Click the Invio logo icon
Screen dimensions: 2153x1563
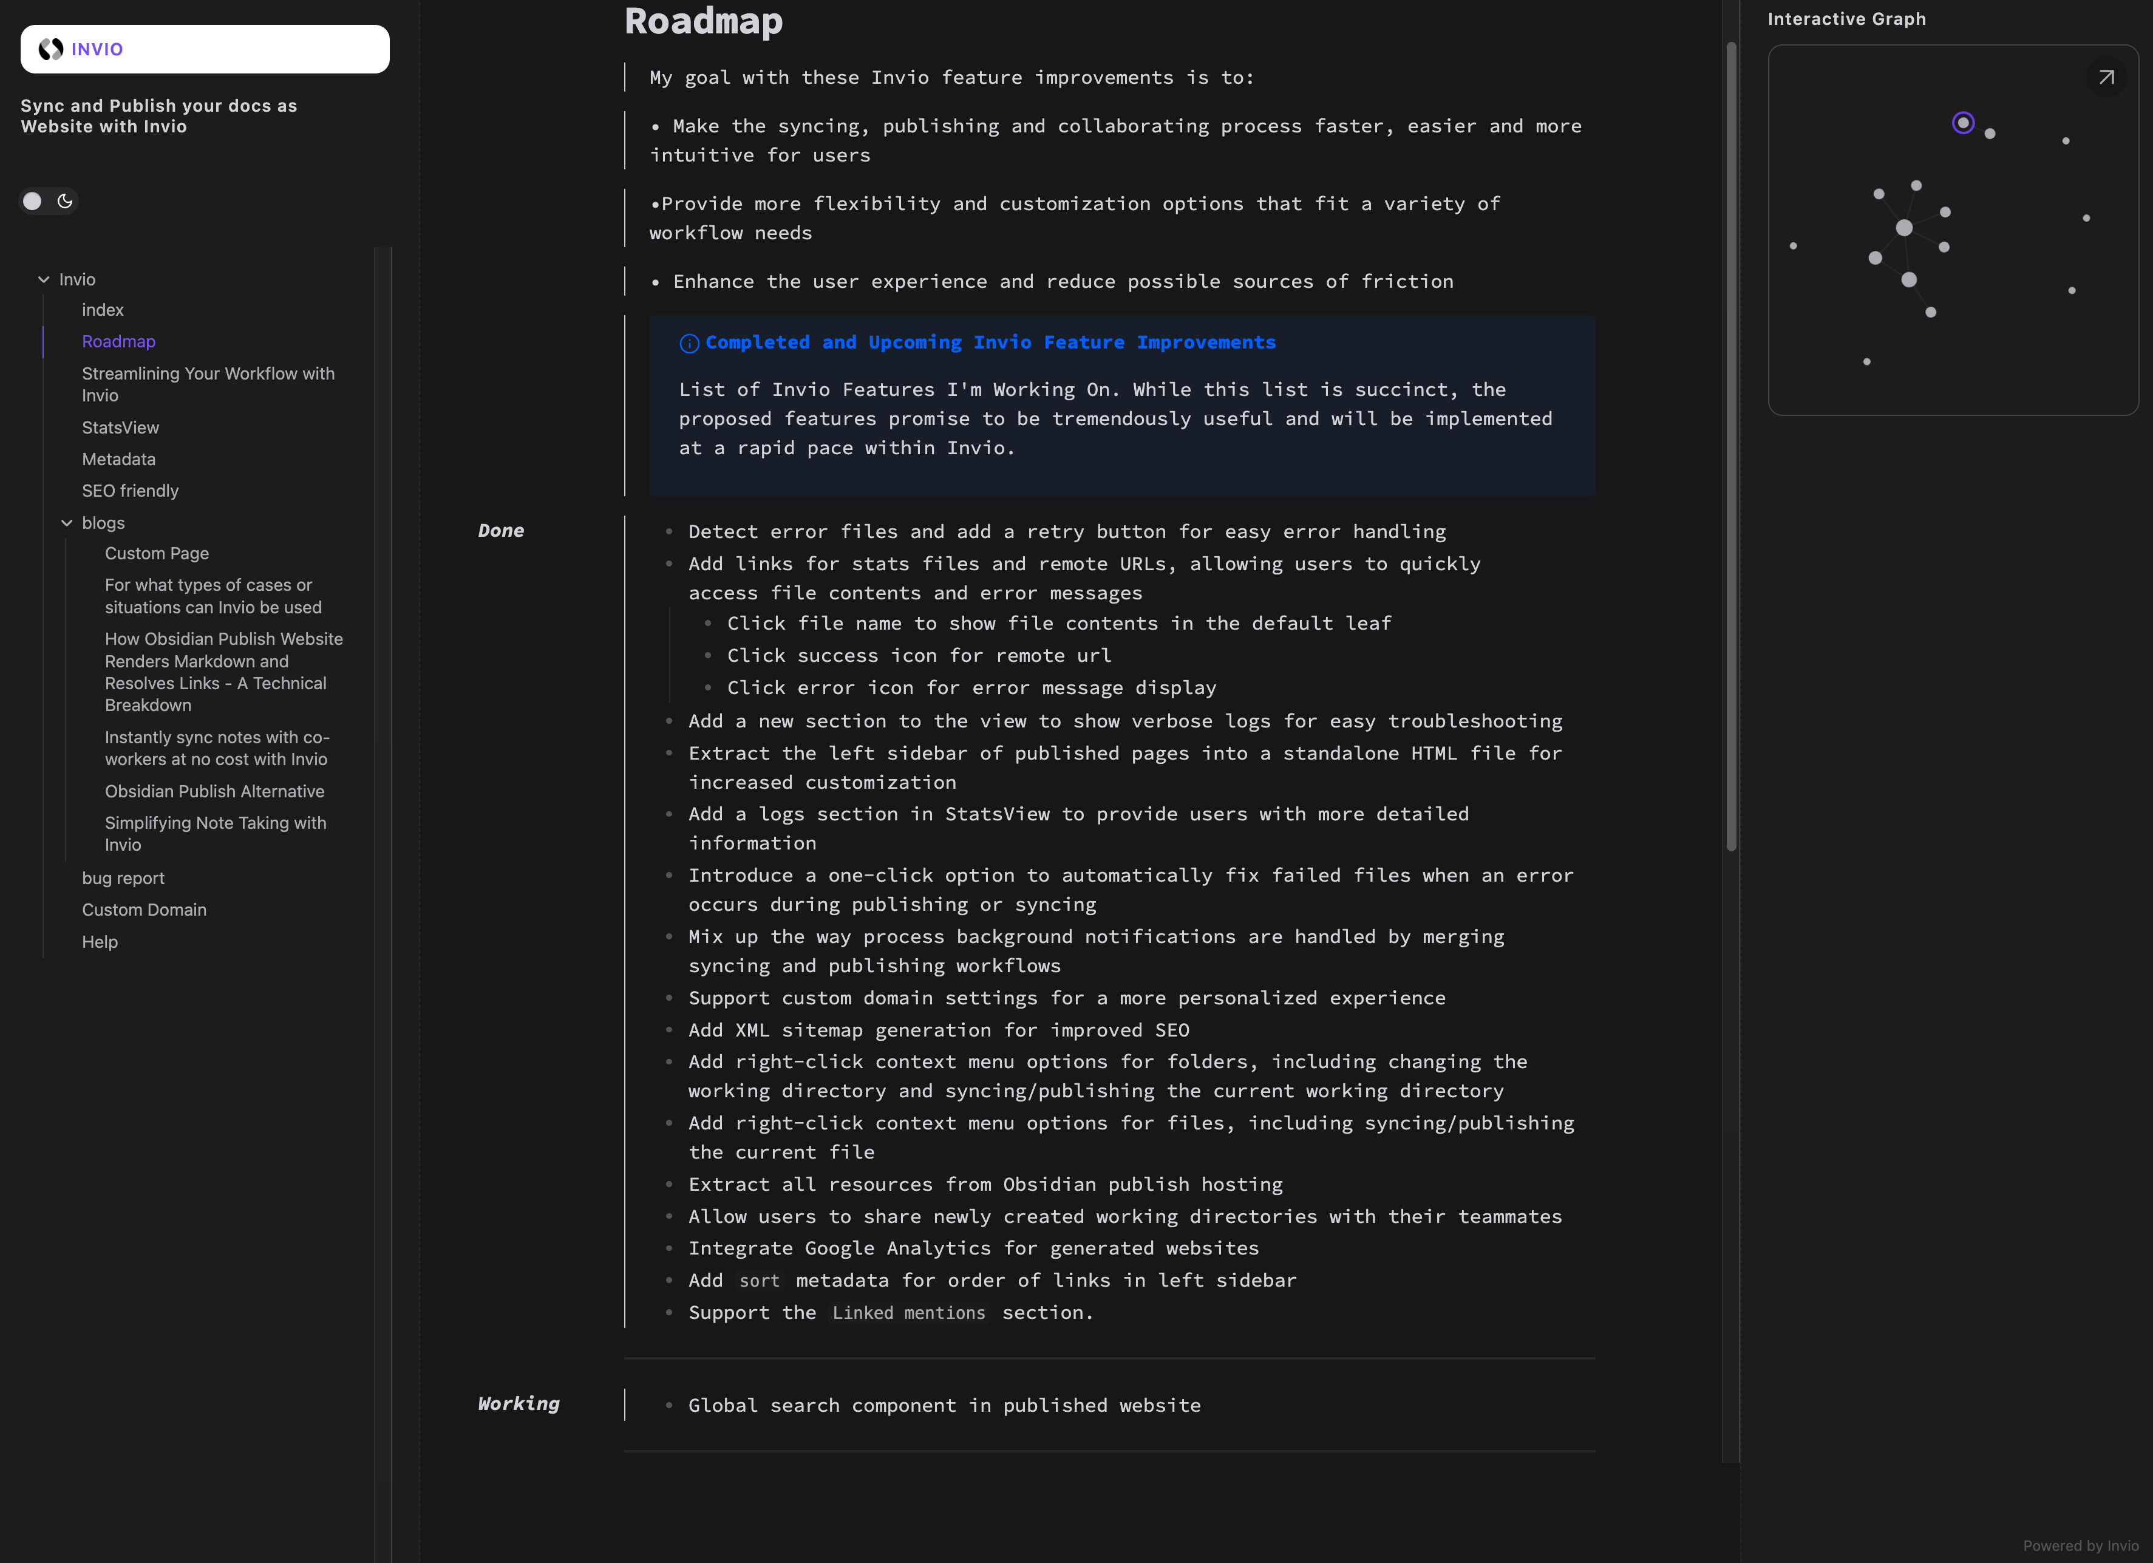click(x=50, y=49)
